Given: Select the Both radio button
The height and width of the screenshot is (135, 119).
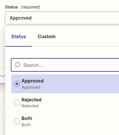Looking at the screenshot, I should click(x=17, y=121).
